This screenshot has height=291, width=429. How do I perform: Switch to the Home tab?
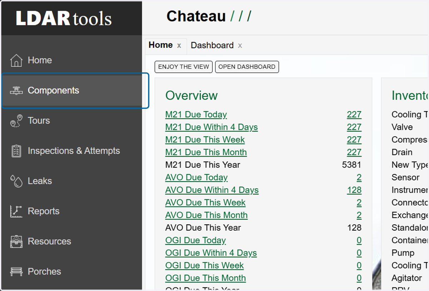coord(161,45)
